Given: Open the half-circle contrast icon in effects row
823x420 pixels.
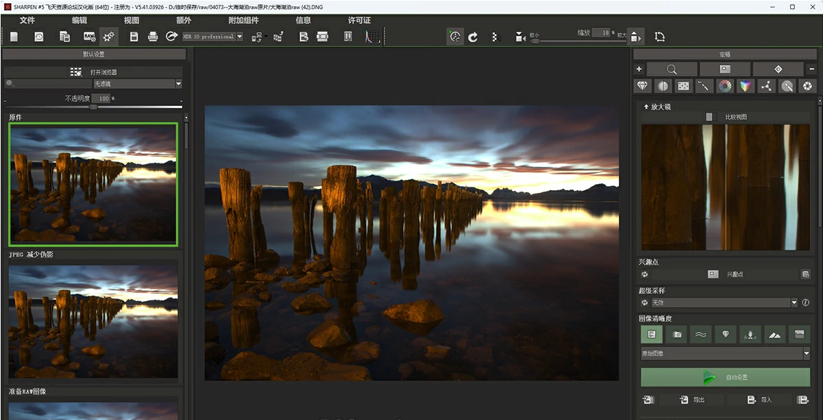Looking at the screenshot, I should click(x=663, y=86).
